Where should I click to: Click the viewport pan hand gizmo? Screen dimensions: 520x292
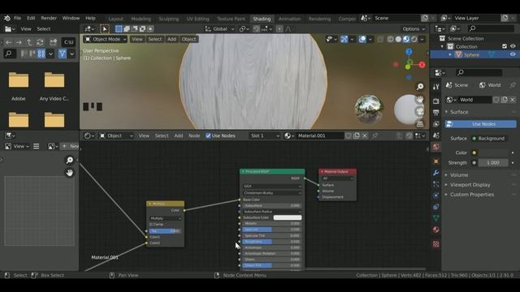click(x=420, y=99)
